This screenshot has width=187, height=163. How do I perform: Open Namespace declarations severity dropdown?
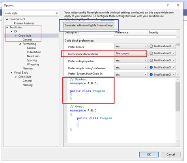(x=162, y=53)
